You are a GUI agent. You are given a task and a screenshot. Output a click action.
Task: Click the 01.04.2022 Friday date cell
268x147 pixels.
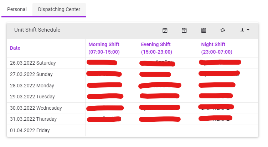click(30, 130)
